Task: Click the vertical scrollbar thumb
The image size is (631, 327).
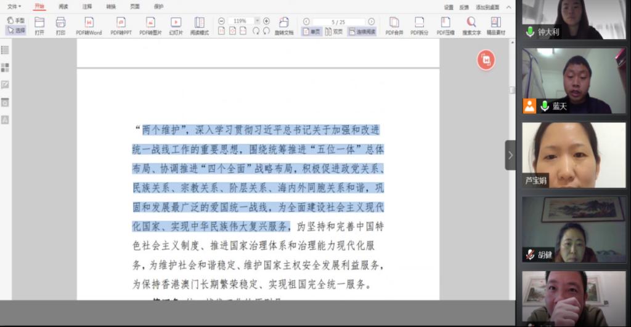Action: point(512,90)
